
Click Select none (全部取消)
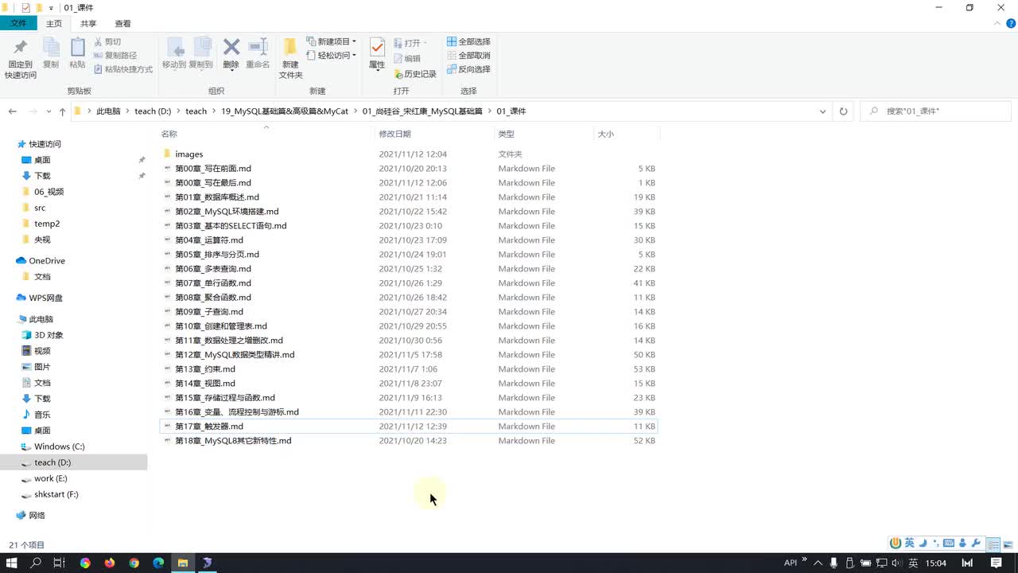468,55
